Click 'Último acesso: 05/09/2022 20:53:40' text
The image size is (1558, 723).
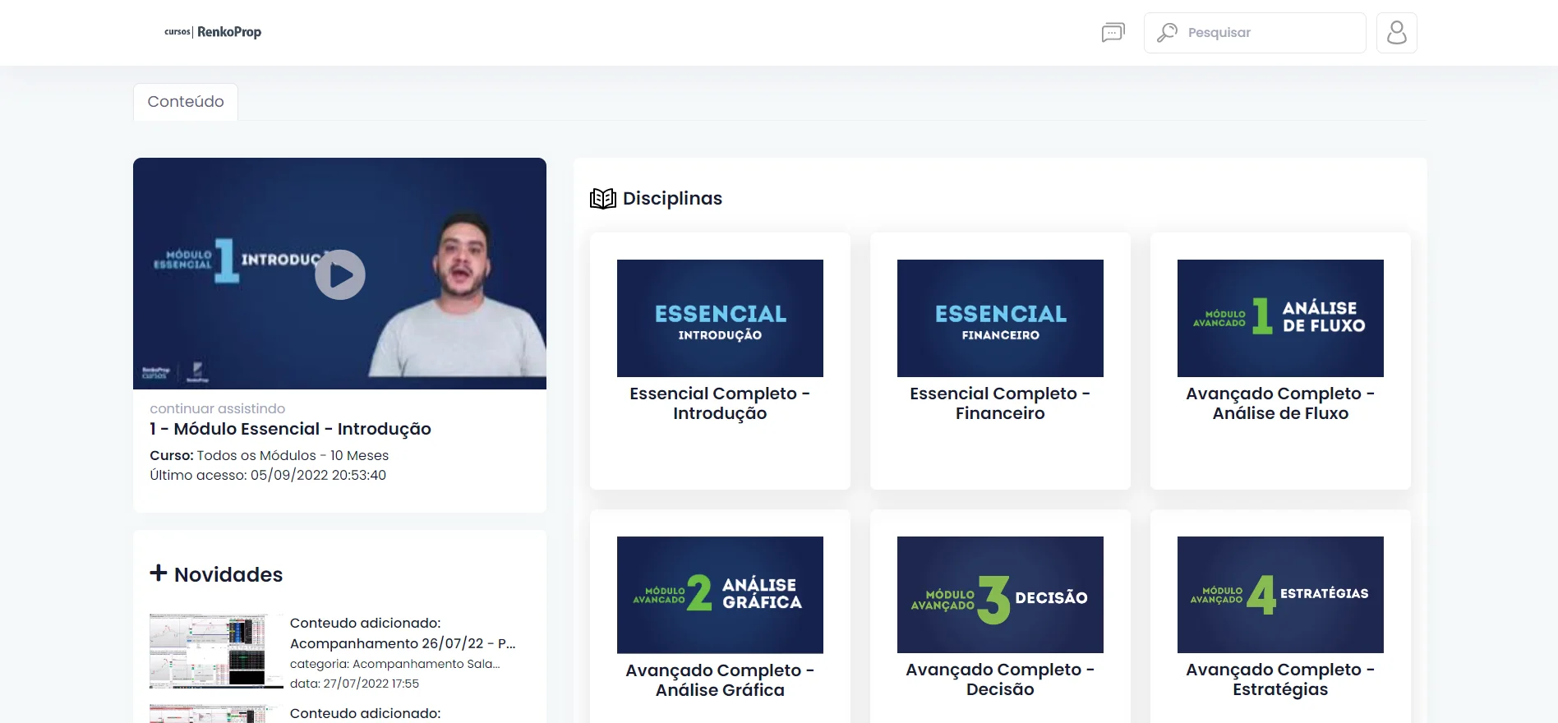coord(268,475)
